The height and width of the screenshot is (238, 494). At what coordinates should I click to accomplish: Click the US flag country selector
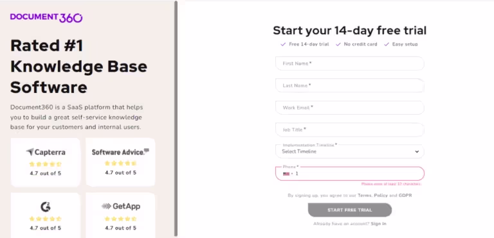pyautogui.click(x=288, y=174)
